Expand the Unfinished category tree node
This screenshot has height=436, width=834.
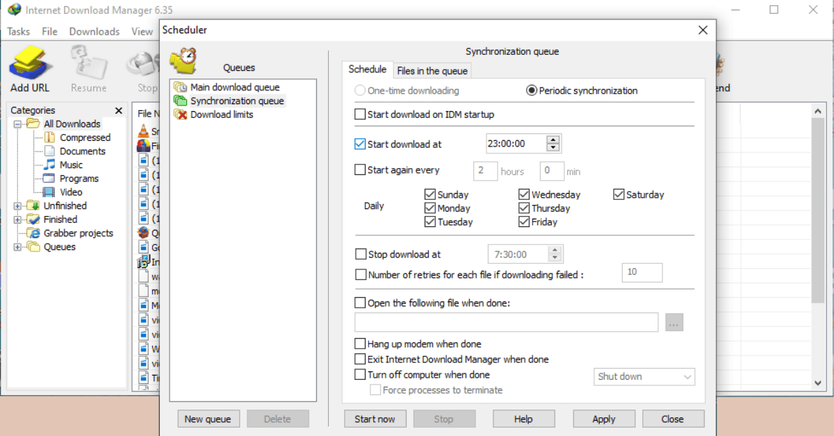18,206
